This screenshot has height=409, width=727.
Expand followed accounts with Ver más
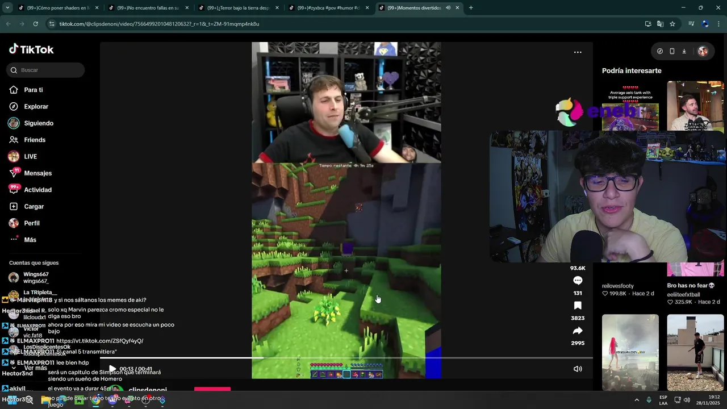[x=36, y=368]
